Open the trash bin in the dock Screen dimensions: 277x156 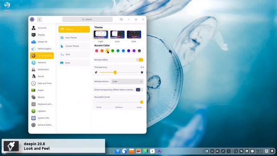(x=267, y=151)
